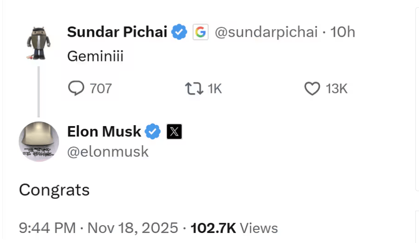Click the Google affiliation badge
419x243 pixels.
(201, 32)
